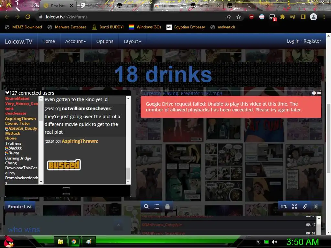Switch to the Kiwi Farms tab

(x=58, y=5)
